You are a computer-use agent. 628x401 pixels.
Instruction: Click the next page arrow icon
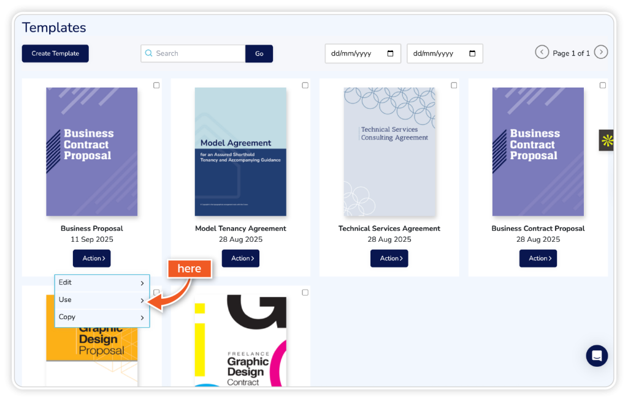(602, 52)
